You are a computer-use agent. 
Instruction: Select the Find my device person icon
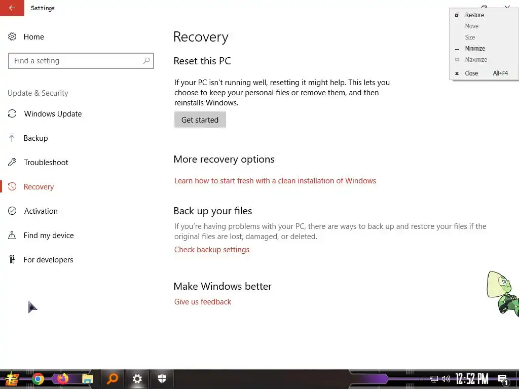12,235
